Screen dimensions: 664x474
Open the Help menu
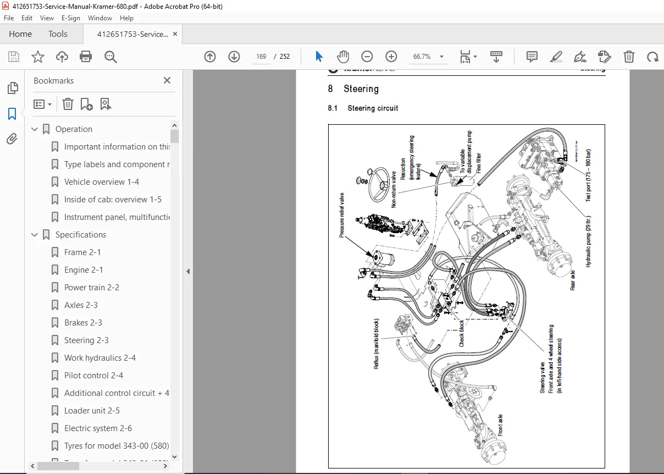click(126, 18)
